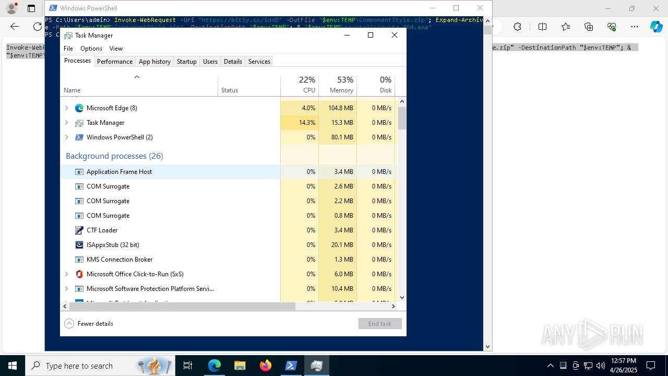Click the 14.3% CPU value

(307, 123)
